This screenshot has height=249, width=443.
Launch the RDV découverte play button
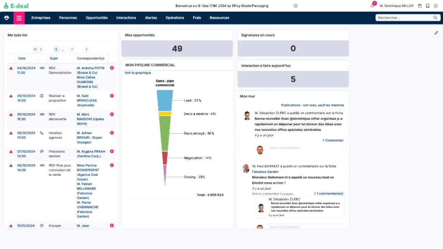pyautogui.click(x=112, y=114)
